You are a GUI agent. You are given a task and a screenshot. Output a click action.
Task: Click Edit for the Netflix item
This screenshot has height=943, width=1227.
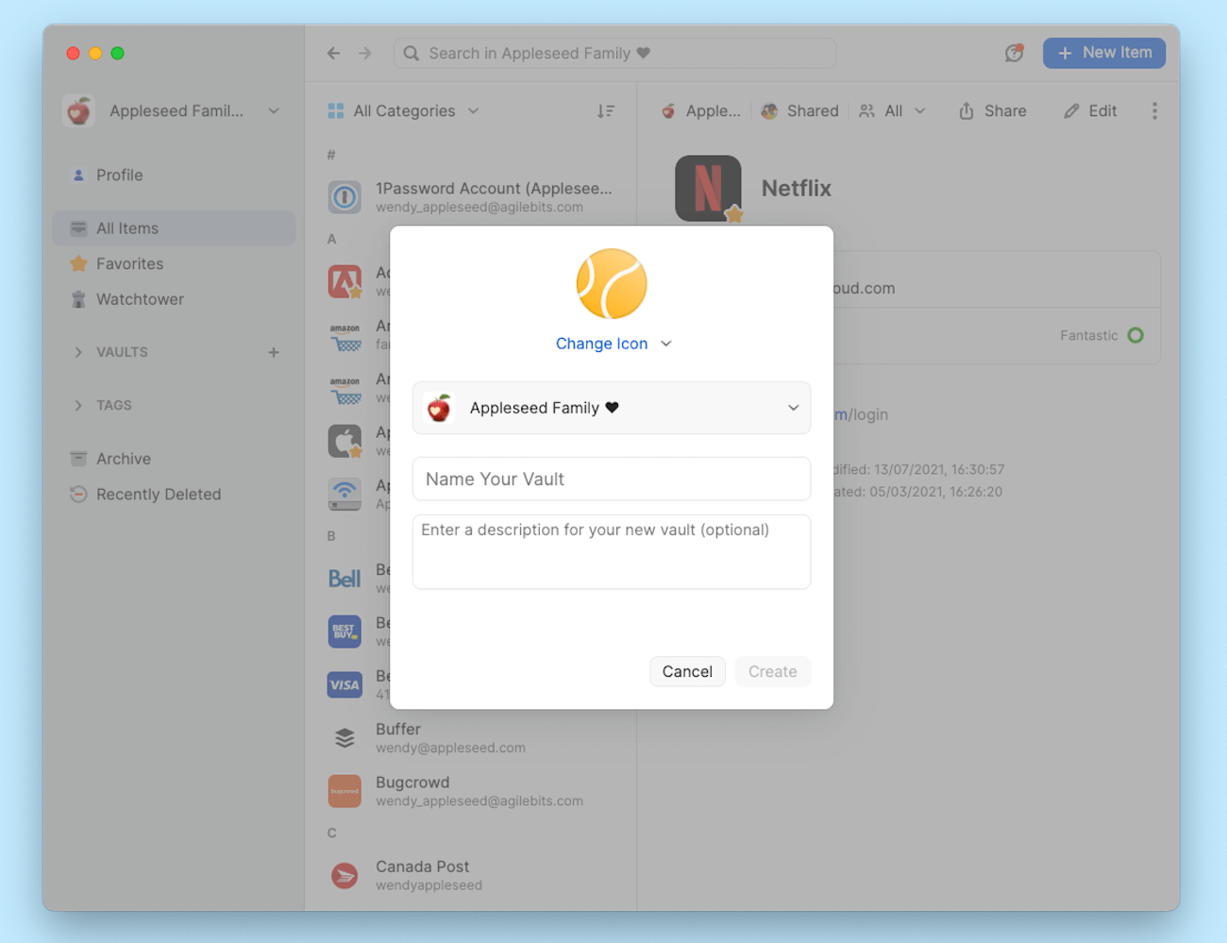[1090, 110]
